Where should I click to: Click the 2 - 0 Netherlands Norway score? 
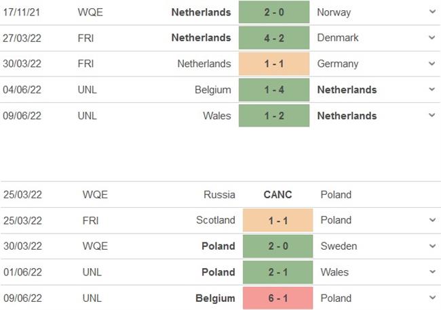[274, 12]
